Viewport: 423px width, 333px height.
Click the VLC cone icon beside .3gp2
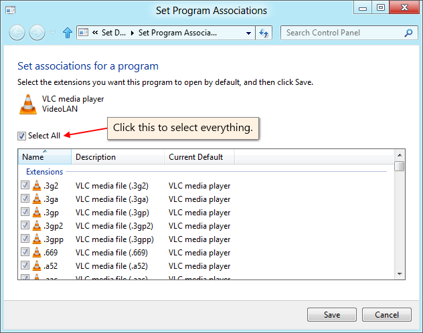[37, 226]
